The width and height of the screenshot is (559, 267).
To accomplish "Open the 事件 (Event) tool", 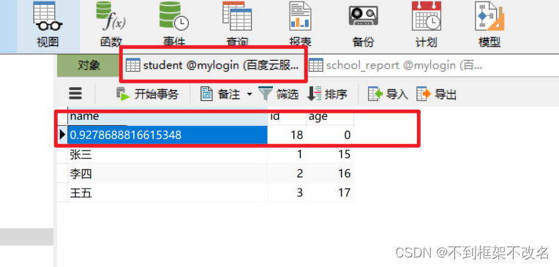I will click(174, 25).
